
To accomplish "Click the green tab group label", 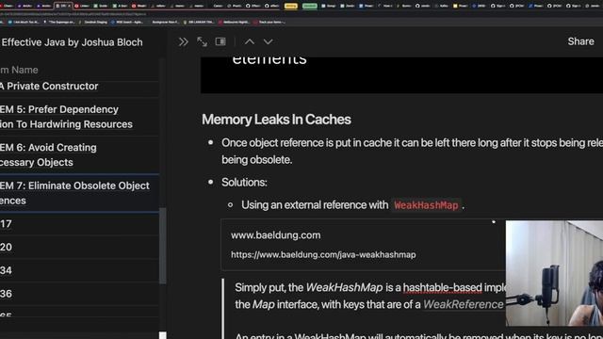I will click(x=310, y=6).
